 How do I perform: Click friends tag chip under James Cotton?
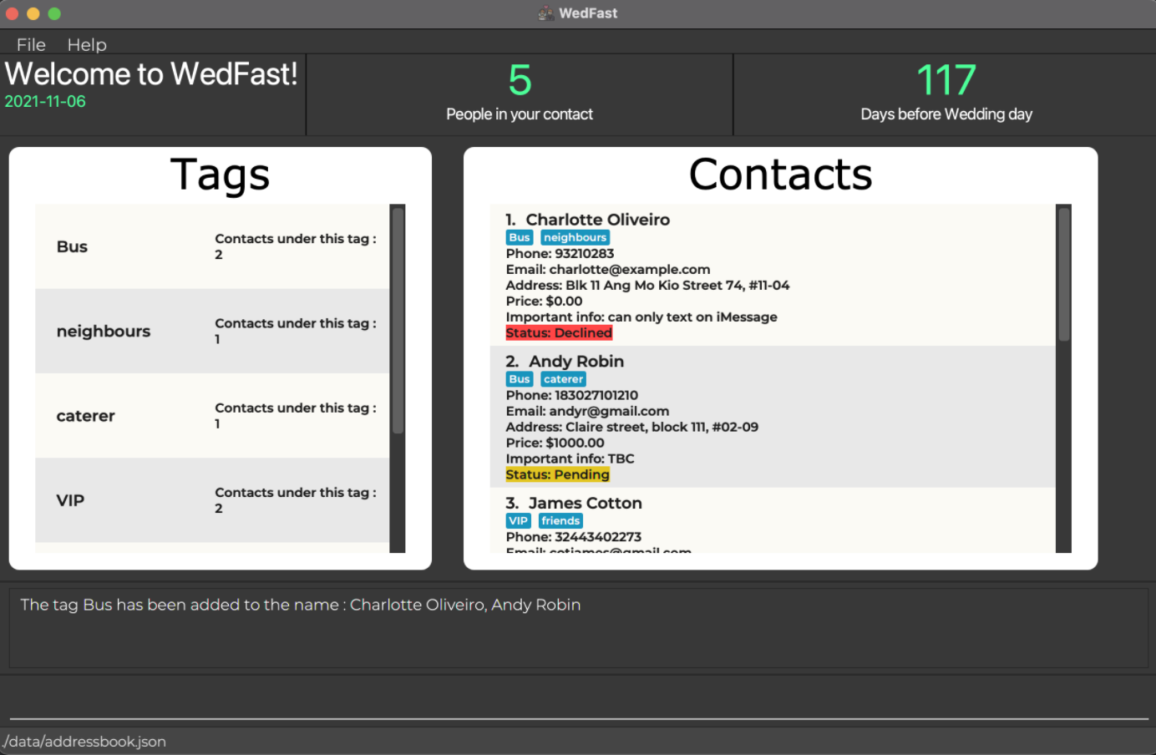(560, 521)
